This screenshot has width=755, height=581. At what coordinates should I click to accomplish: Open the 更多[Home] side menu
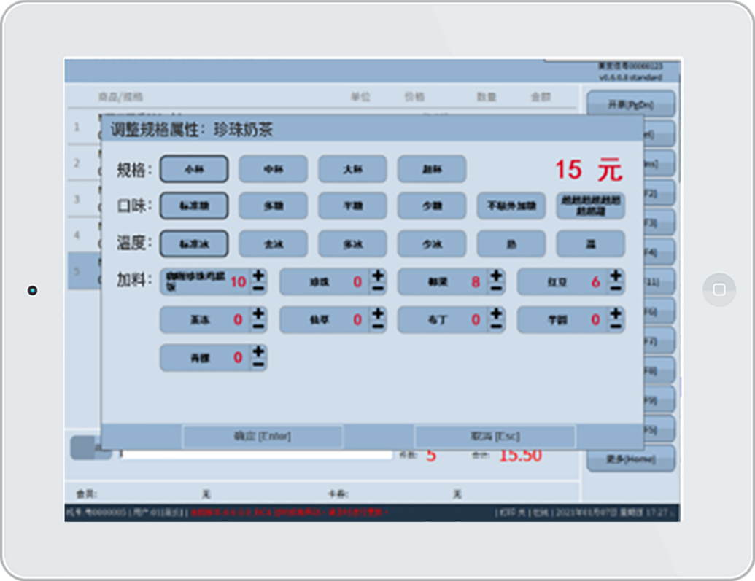(x=630, y=459)
